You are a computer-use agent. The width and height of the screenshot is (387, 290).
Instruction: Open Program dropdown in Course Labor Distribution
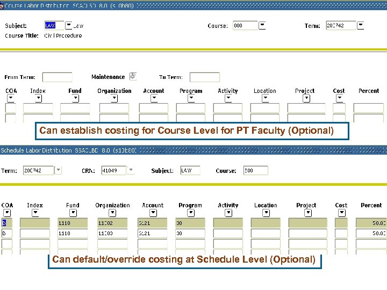191,98
